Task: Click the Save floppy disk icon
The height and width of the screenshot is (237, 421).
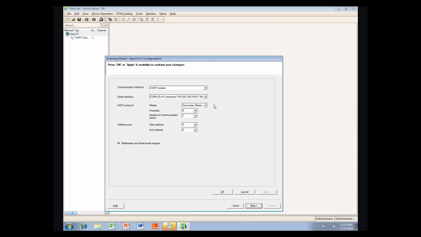Action: pyautogui.click(x=79, y=19)
